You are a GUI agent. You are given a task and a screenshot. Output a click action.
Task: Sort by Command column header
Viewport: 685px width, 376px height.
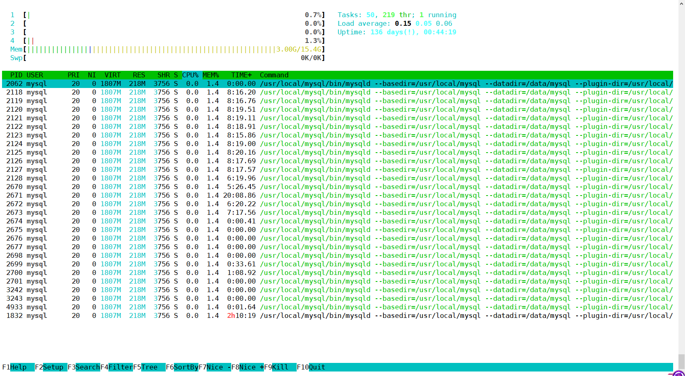click(274, 75)
